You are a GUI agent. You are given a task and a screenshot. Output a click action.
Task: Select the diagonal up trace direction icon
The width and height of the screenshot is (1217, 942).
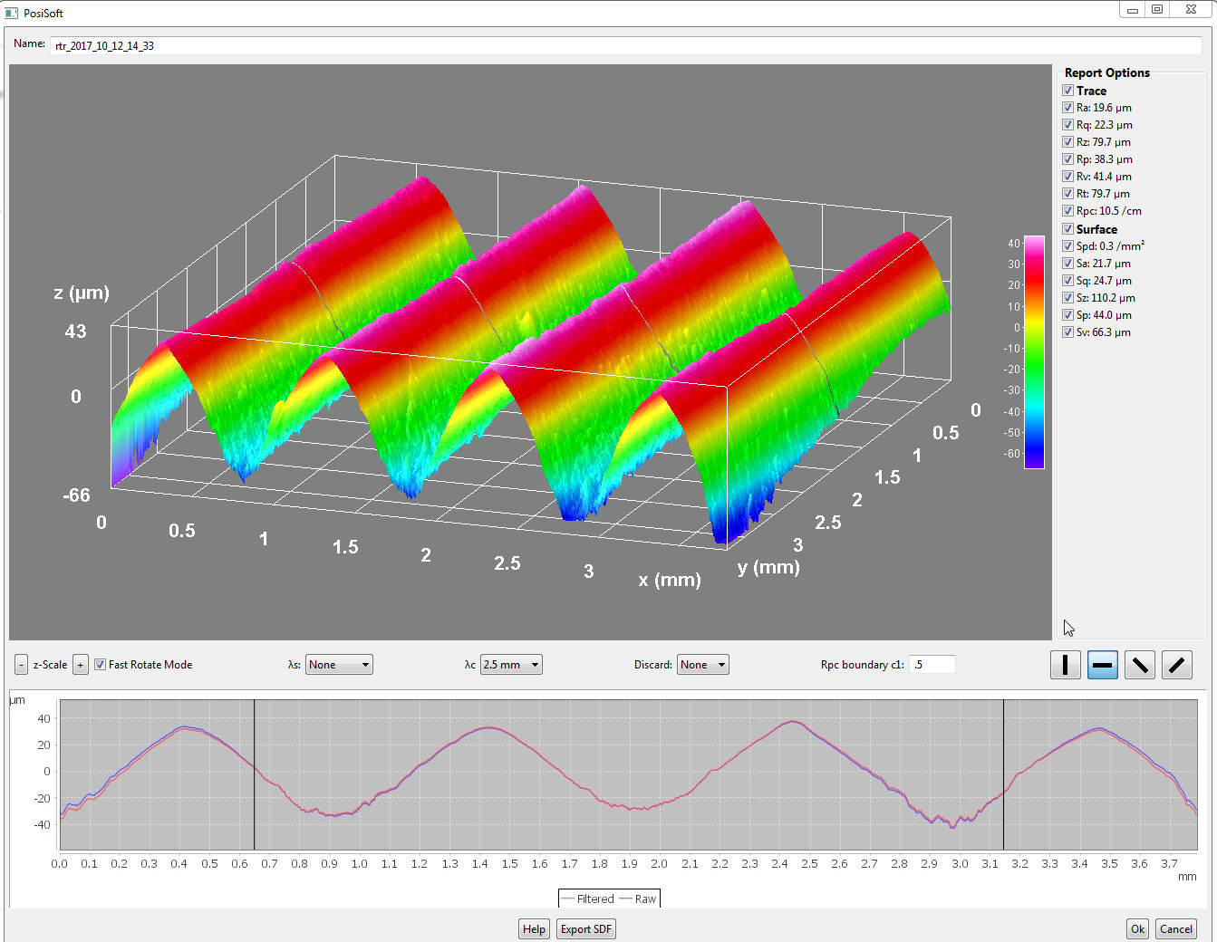tap(1176, 665)
